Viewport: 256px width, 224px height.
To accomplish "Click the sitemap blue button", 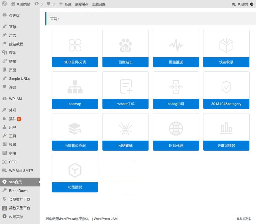I will pyautogui.click(x=75, y=104).
